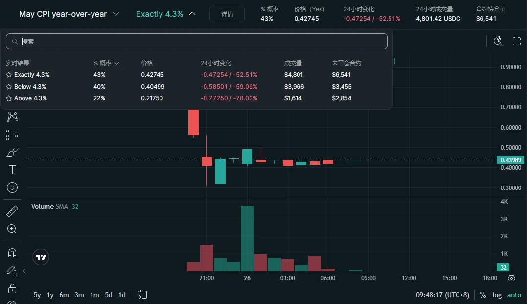Collapse the drawing toolbar side arrow
The image size is (527, 304).
(24, 271)
